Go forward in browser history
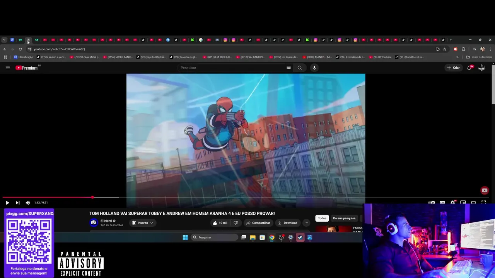The height and width of the screenshot is (278, 495). point(12,49)
